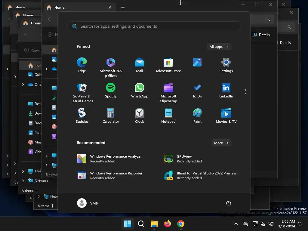This screenshot has height=231, width=308.
Task: Expand Network node in navigation pane
Action: (x=23, y=181)
